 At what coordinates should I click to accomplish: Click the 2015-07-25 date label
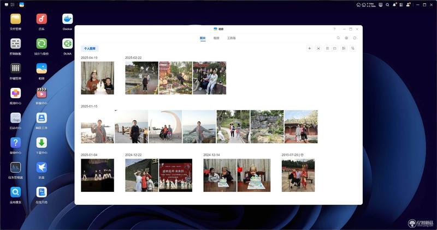pos(290,155)
